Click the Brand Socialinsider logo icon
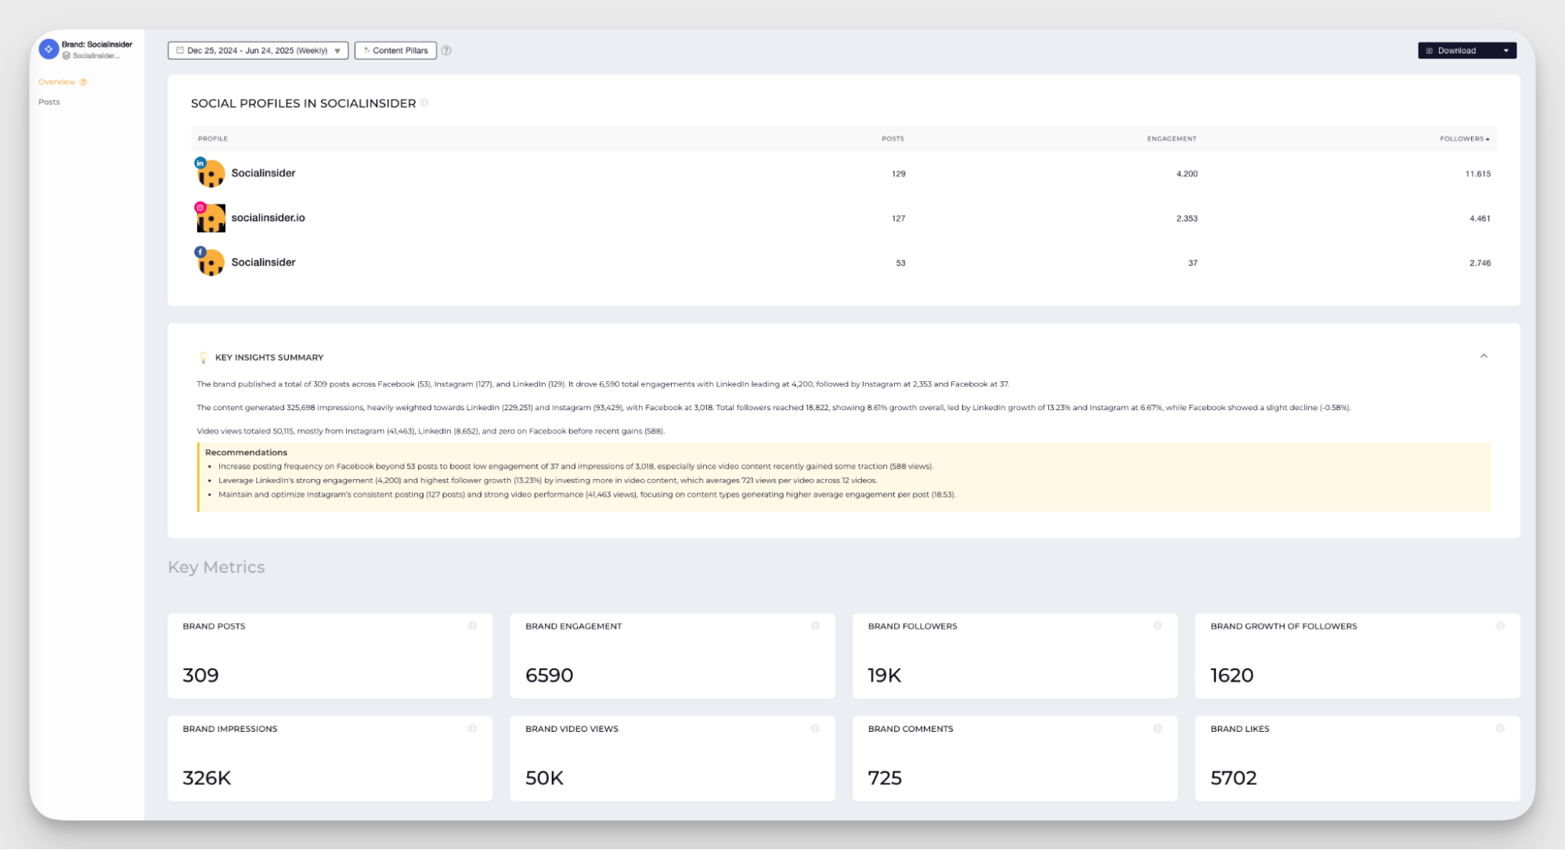1565x850 pixels. [49, 49]
